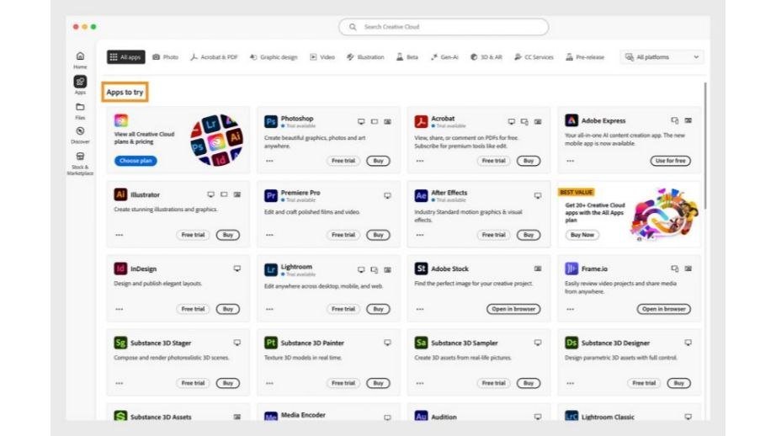Switch to the Gen-AI tab

point(444,57)
